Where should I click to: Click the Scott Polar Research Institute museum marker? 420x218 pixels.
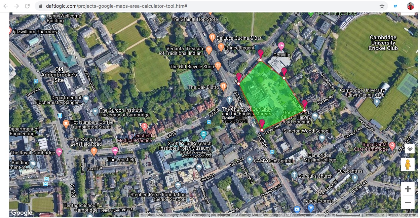click(x=203, y=135)
